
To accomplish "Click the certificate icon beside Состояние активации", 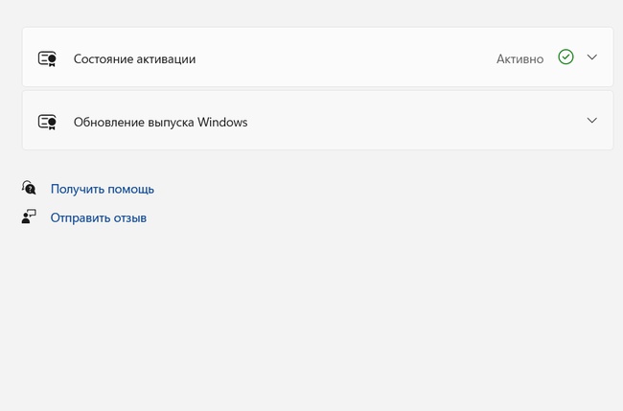I will [47, 58].
